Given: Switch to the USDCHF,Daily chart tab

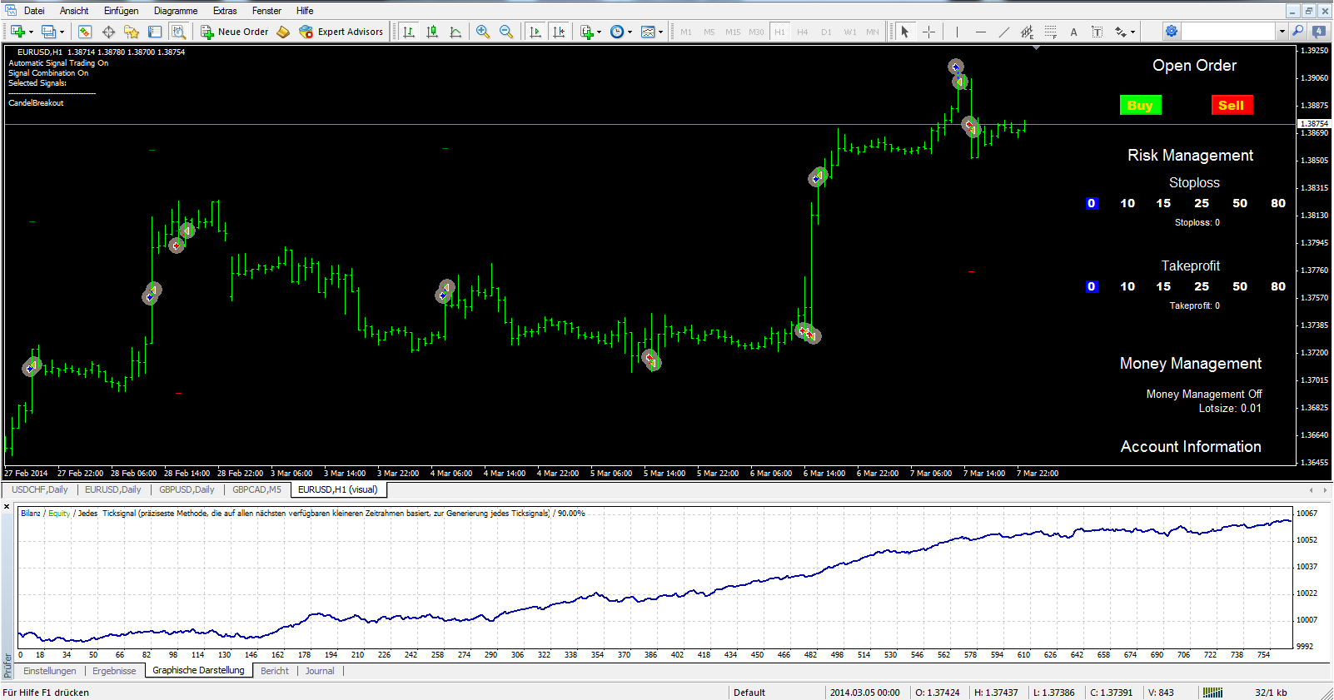Looking at the screenshot, I should click(x=40, y=489).
